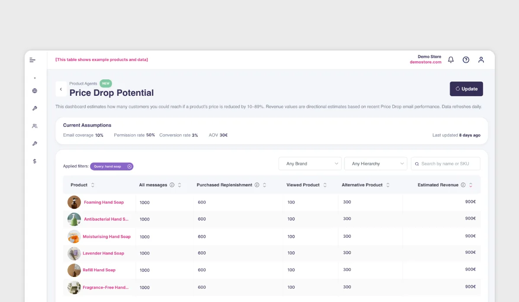The image size is (519, 302).
Task: Click the NEW badge
Action: 106,83
